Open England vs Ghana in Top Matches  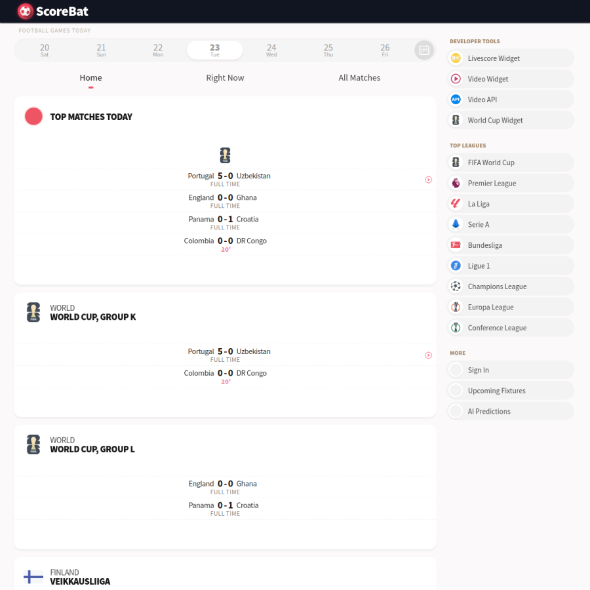[x=225, y=201]
